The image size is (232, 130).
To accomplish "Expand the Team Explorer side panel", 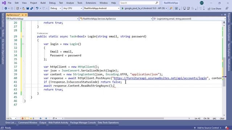I will [x=229, y=50].
